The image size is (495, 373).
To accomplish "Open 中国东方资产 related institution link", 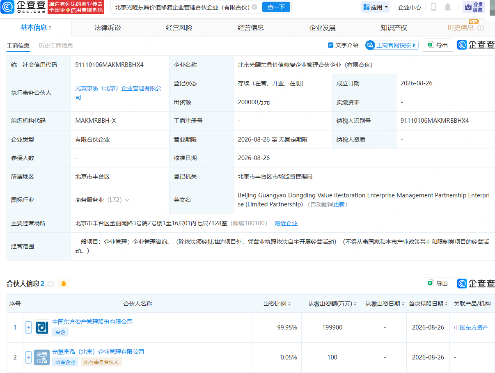I will click(x=471, y=327).
